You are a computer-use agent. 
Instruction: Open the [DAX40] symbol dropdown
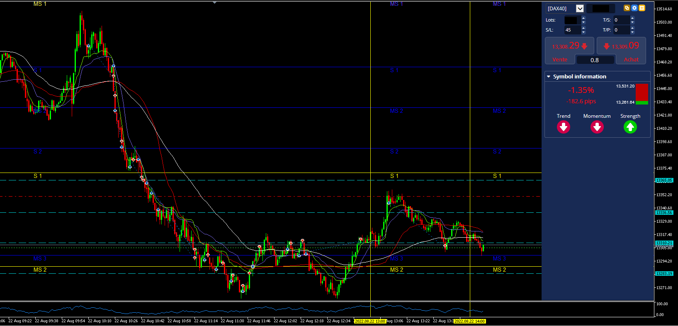click(580, 8)
